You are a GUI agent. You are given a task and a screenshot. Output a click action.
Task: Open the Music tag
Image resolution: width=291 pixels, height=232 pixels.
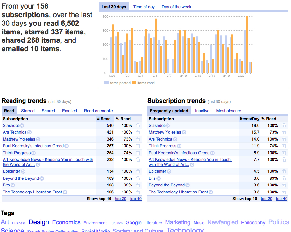(199, 223)
